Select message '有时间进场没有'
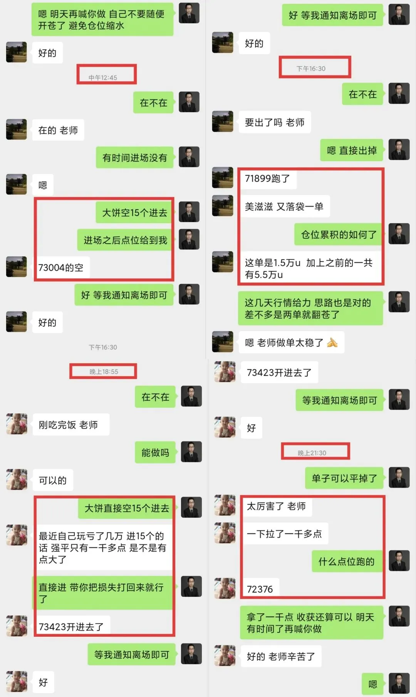 click(135, 157)
